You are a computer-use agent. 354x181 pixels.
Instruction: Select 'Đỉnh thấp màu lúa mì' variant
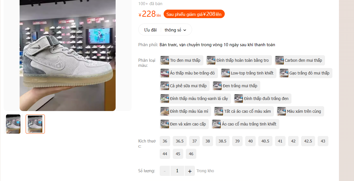coord(186,111)
